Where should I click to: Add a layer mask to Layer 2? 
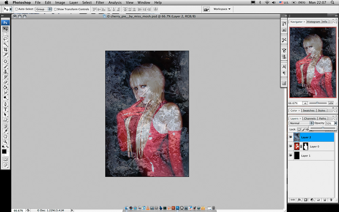[305, 200]
